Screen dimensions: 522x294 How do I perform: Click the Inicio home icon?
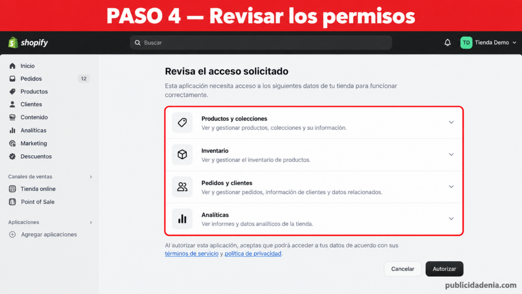point(12,66)
